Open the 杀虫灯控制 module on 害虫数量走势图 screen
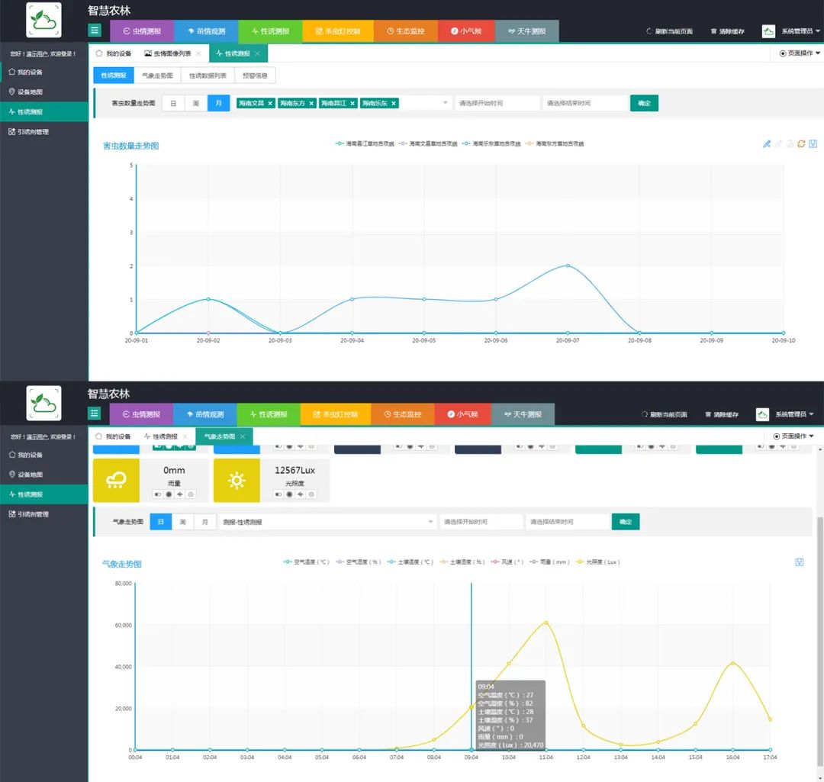The image size is (824, 782). tap(338, 31)
